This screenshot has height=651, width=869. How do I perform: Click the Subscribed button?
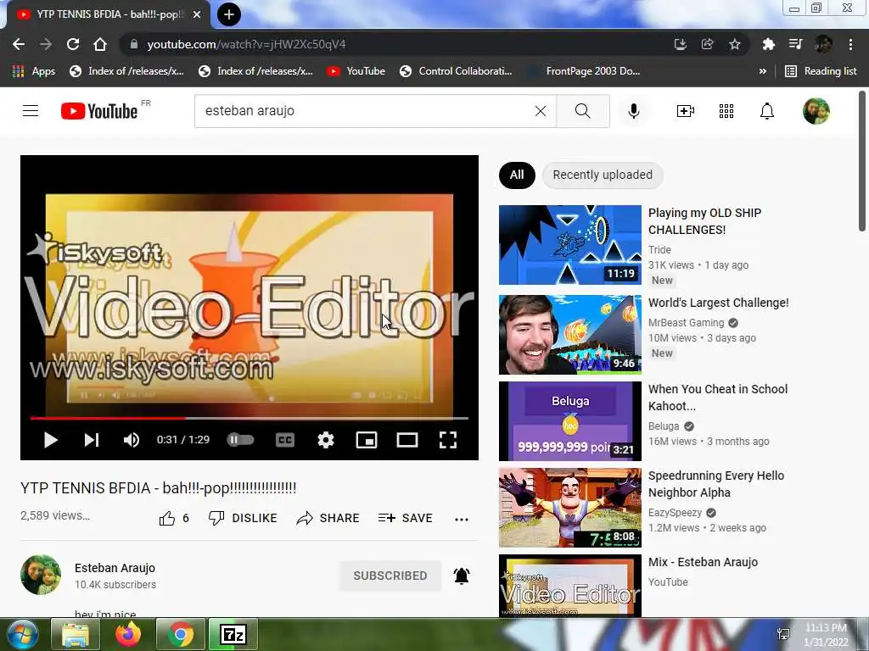pos(390,576)
